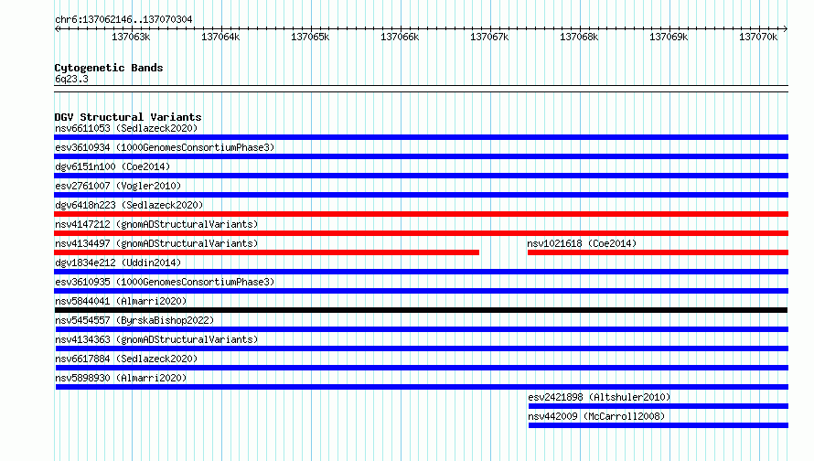Viewport: 814px width, 461px height.
Task: Click the dgv1834e212 (Uddin2014) variant label
Action: click(118, 263)
